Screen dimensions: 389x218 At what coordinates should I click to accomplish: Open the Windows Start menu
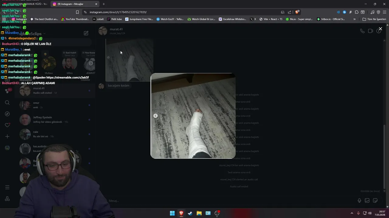172,213
